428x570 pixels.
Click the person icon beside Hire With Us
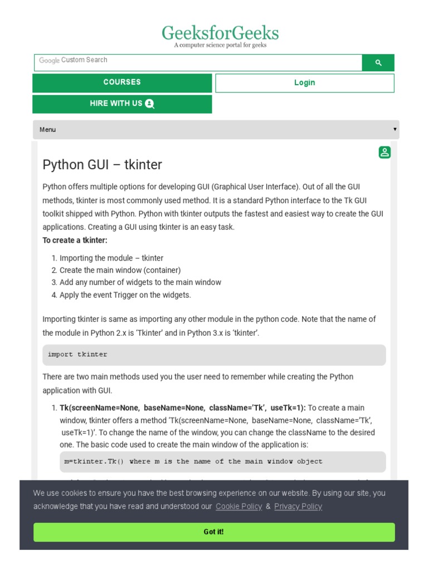click(x=149, y=104)
